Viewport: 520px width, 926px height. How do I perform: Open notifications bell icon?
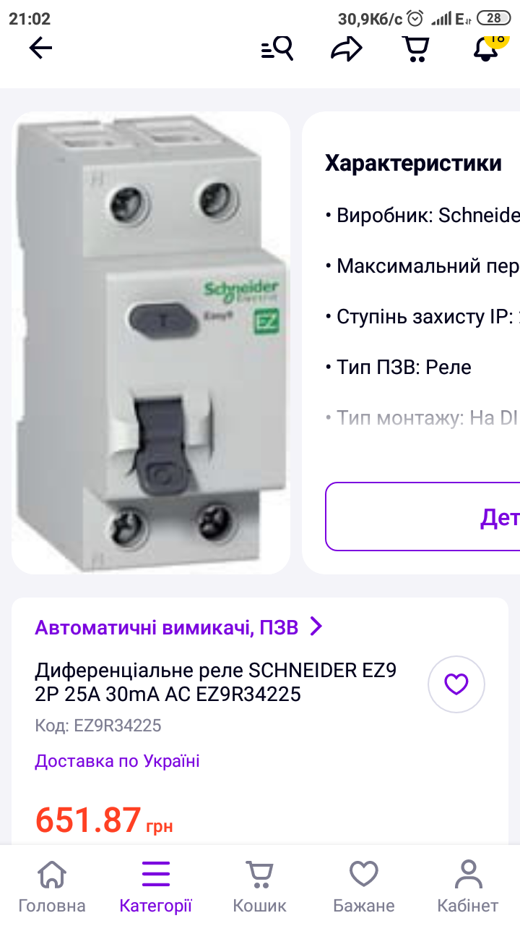[x=487, y=48]
